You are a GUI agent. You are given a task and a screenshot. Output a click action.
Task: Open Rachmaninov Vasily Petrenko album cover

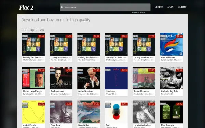61,78
